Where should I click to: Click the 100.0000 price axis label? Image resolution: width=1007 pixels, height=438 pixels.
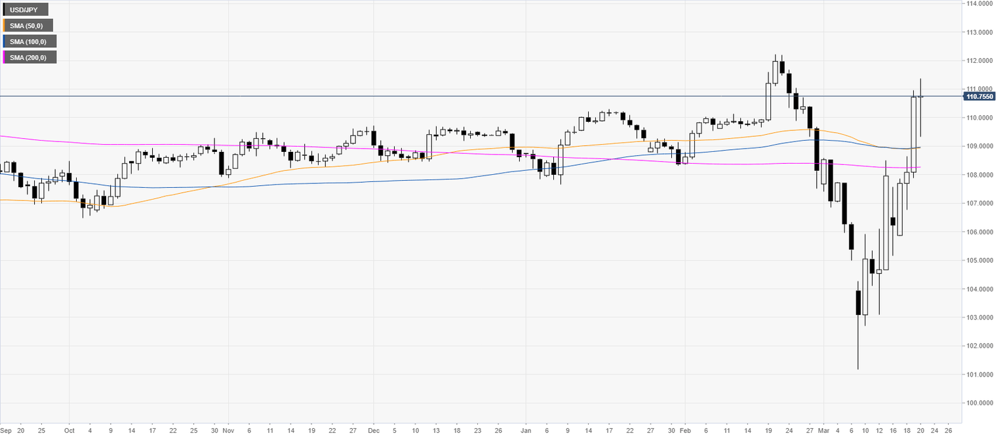coord(979,403)
